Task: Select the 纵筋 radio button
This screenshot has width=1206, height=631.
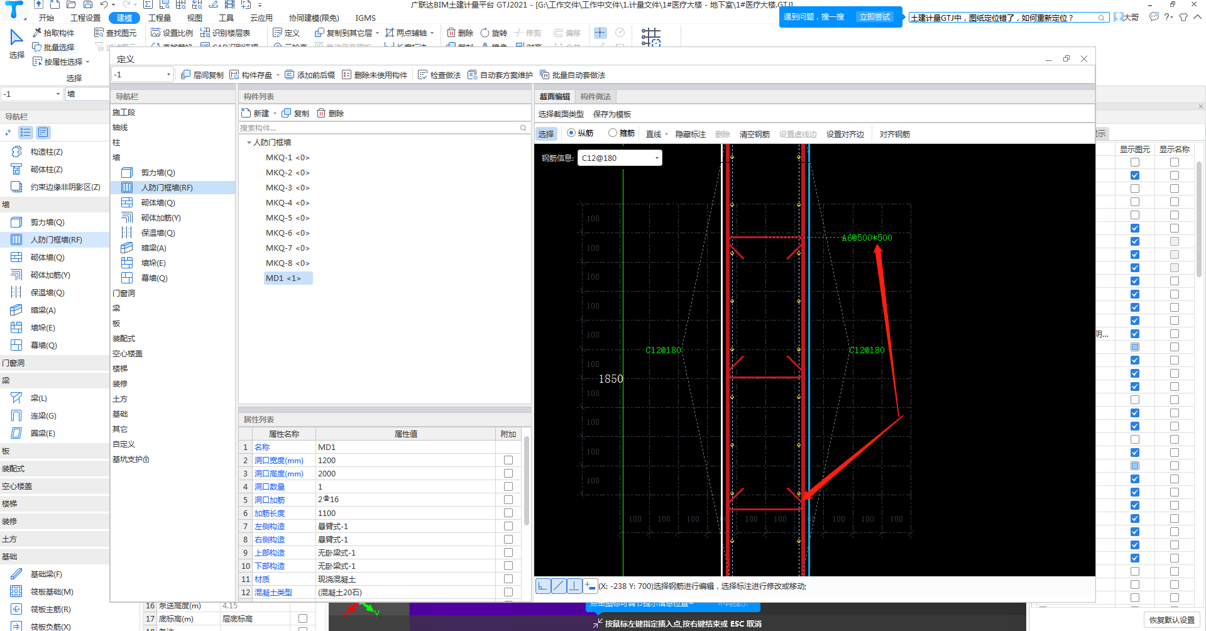Action: [571, 133]
